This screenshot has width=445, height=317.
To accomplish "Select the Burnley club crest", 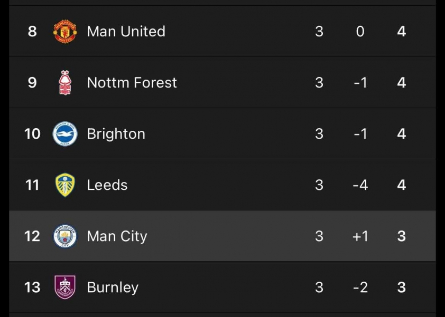I will [x=65, y=287].
